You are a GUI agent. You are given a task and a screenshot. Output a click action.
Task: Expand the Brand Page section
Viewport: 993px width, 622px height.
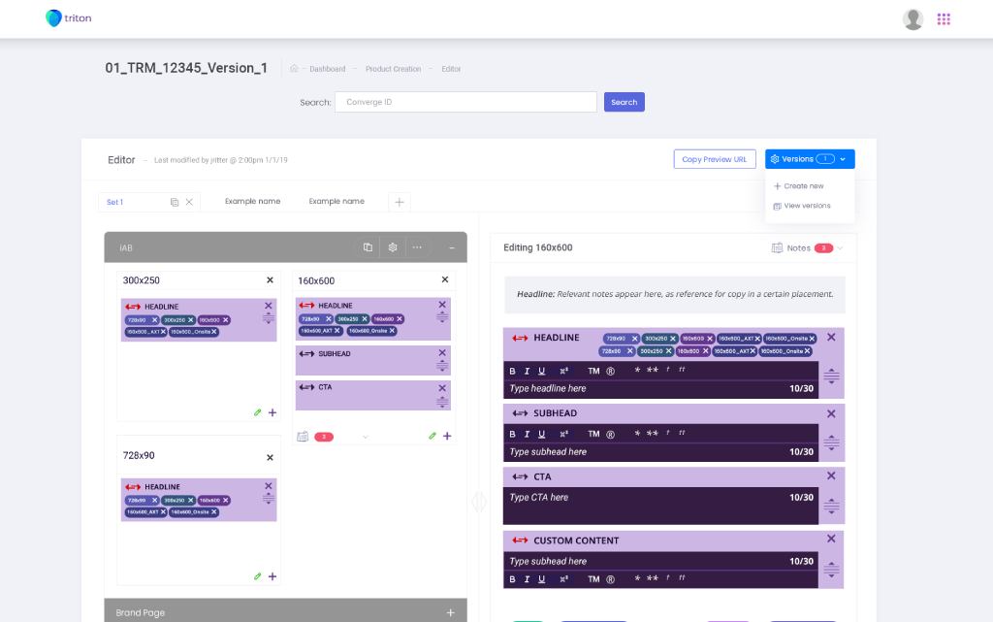450,612
